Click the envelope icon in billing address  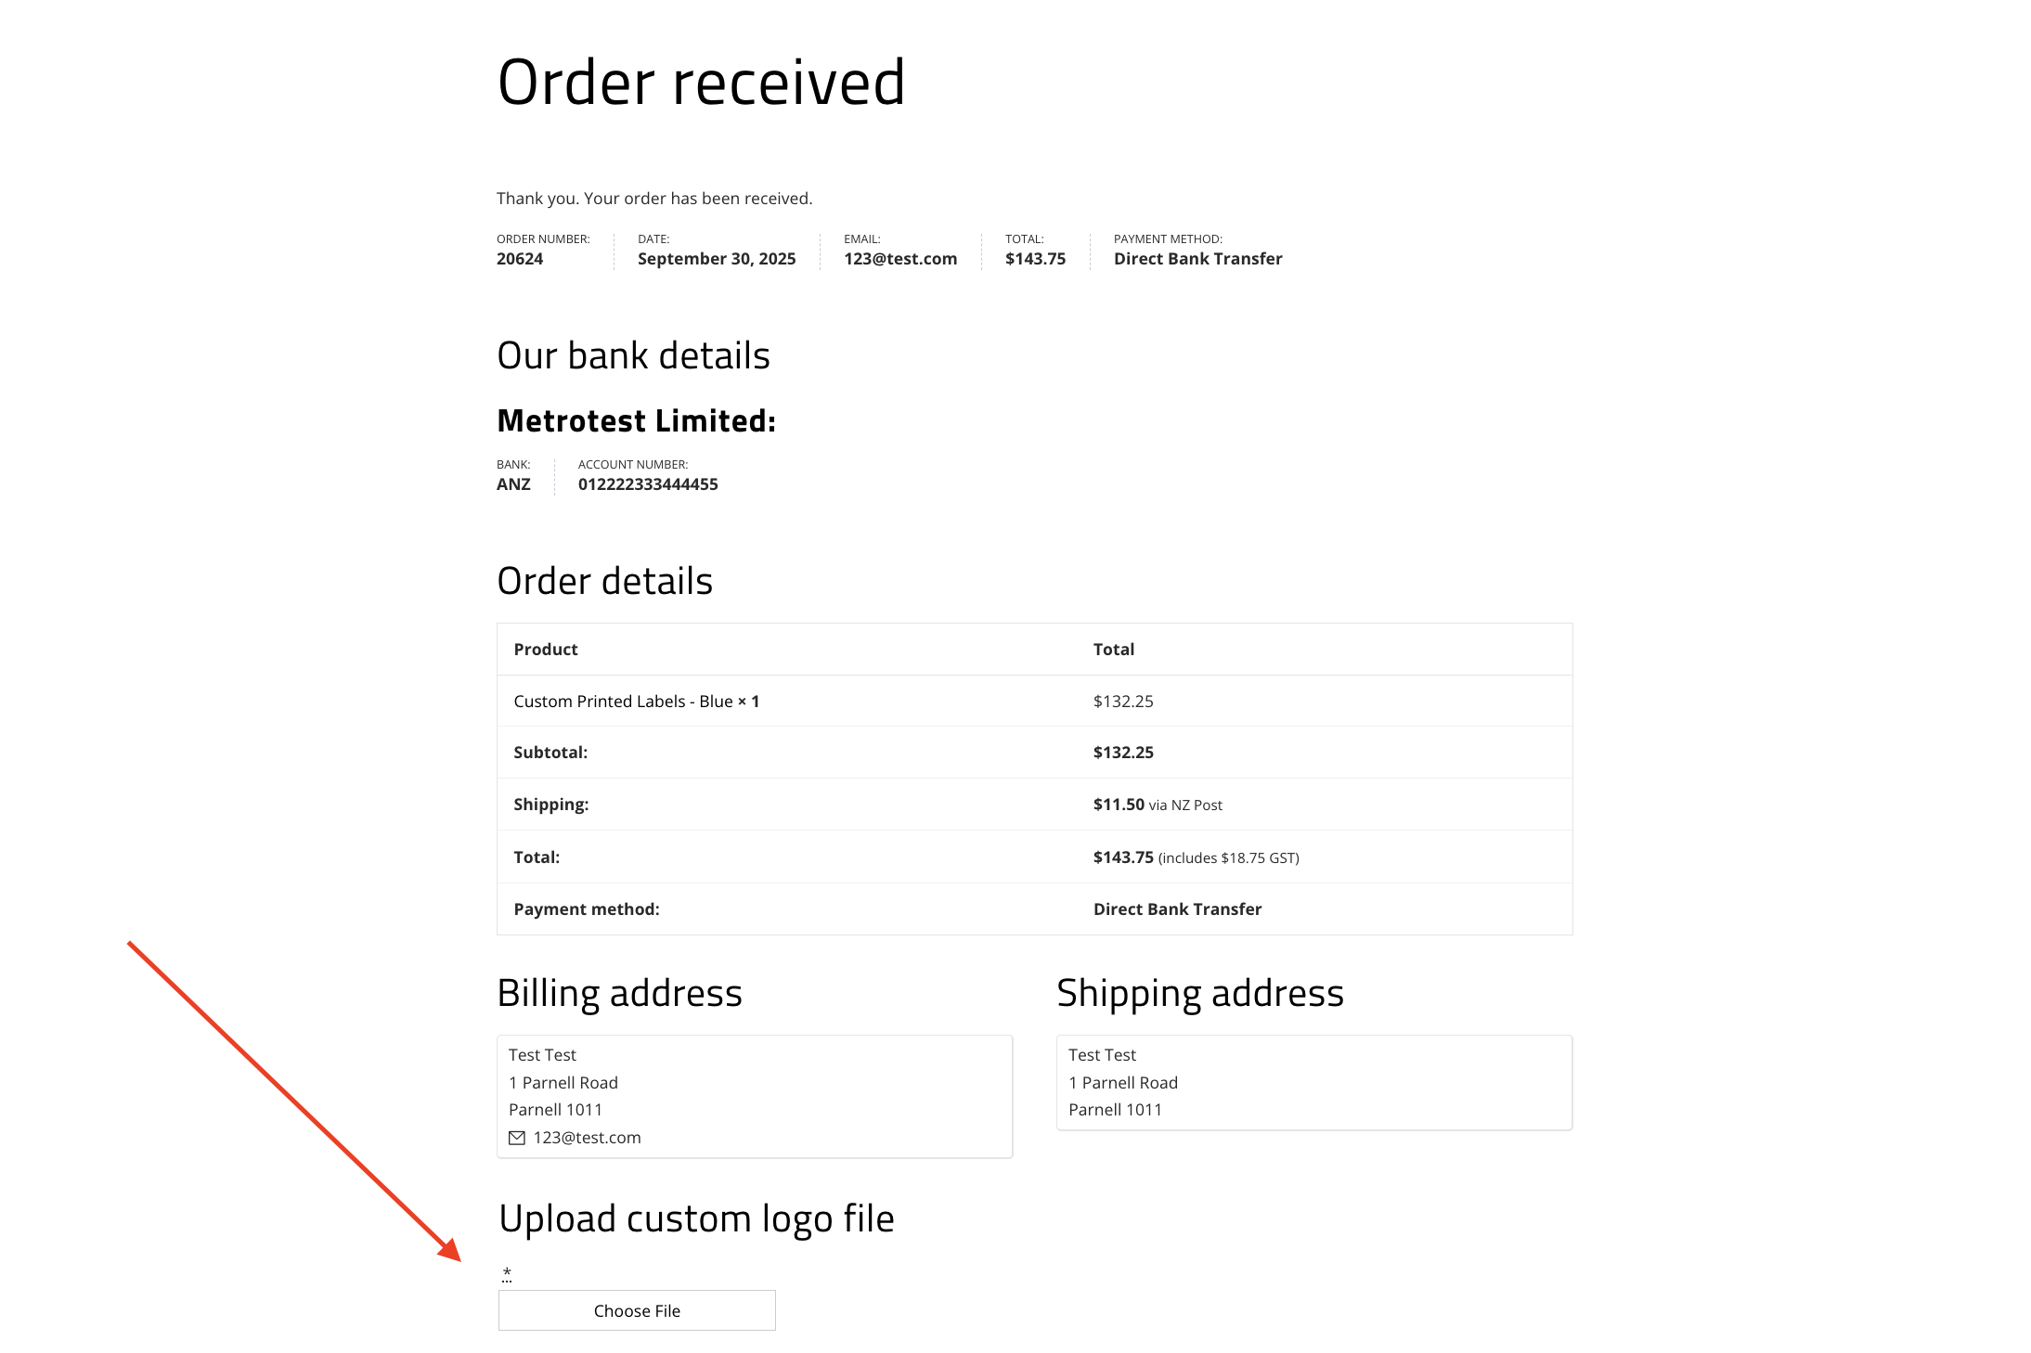click(517, 1138)
